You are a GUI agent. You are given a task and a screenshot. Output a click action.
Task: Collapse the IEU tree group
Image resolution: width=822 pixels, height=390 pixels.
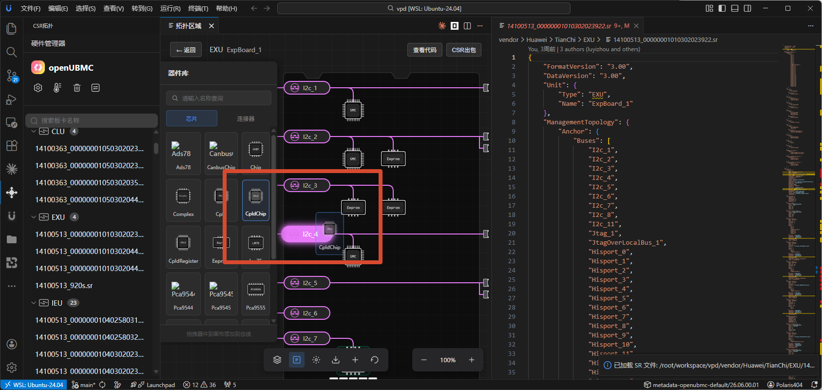tap(34, 303)
